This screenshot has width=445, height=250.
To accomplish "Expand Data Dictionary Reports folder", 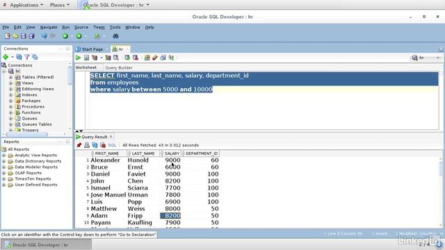I will pyautogui.click(x=4, y=161).
